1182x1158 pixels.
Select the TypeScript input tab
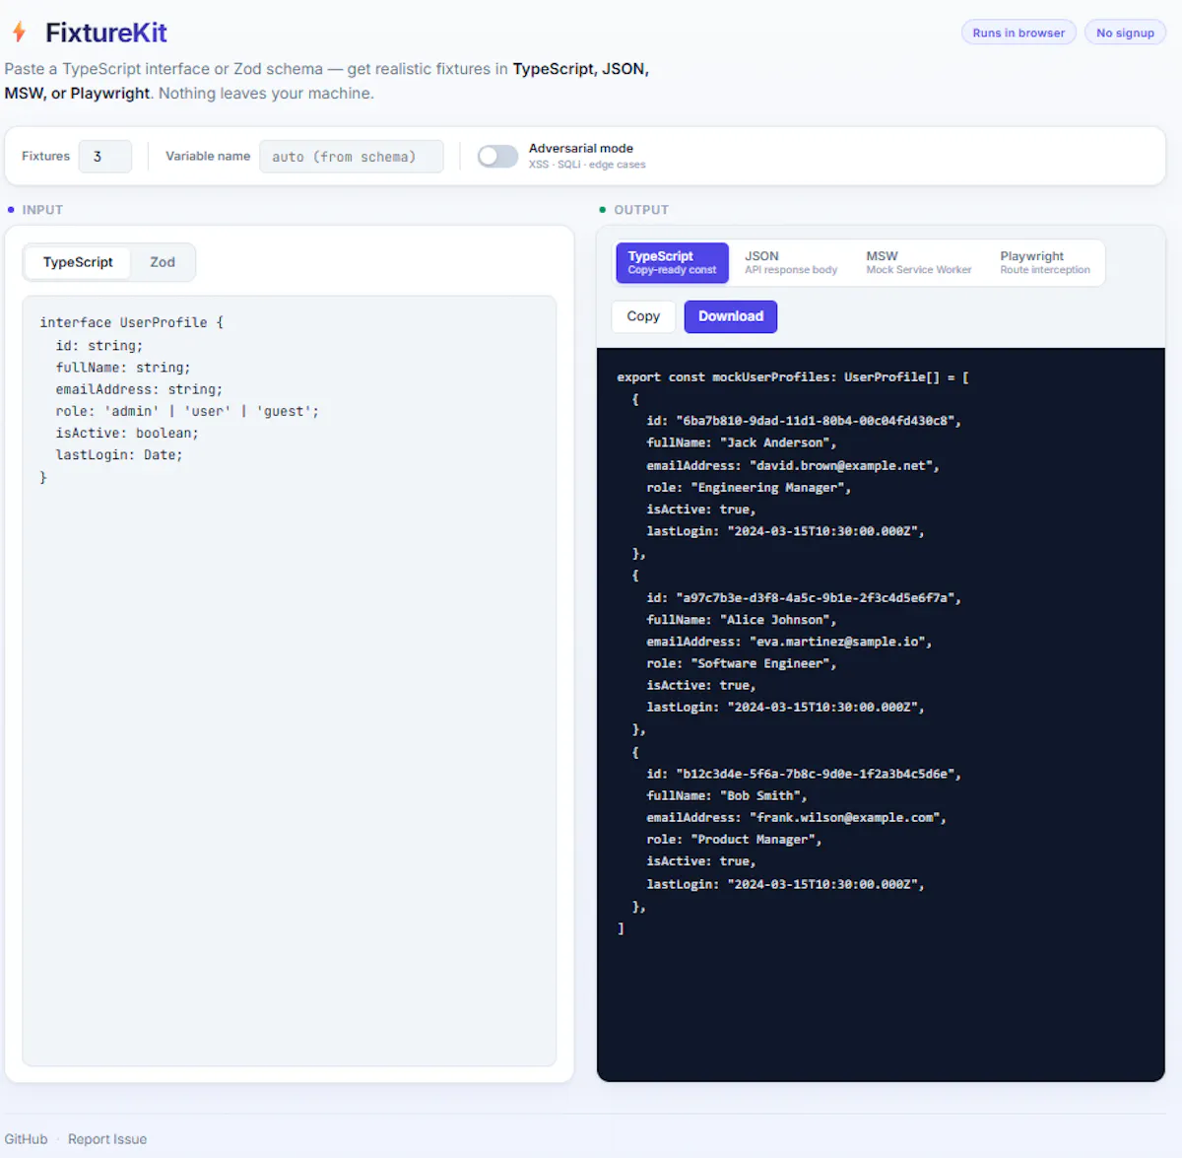78,262
